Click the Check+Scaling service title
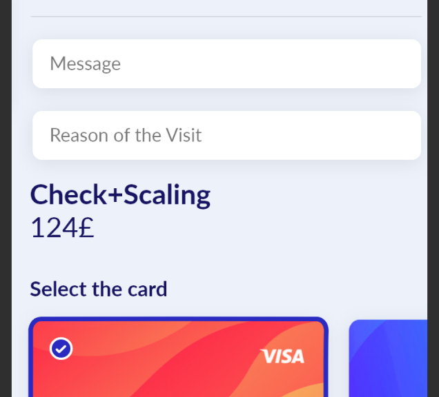Viewport: 439px width, 397px height. [120, 195]
